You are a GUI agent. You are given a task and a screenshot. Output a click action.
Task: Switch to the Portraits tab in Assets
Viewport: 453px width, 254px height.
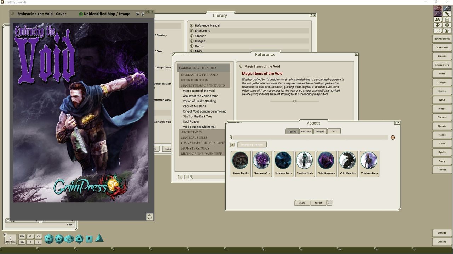[x=305, y=131]
